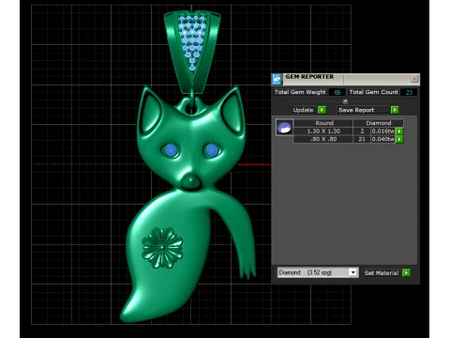Click the quantity cell showing 21

coord(362,139)
